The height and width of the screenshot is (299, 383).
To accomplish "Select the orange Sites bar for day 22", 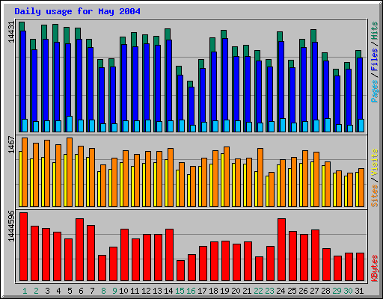I will (260, 177).
